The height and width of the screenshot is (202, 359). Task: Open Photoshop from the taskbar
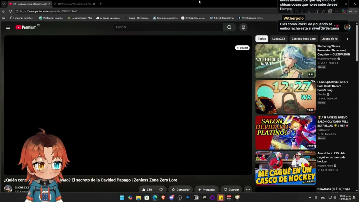(x=188, y=198)
